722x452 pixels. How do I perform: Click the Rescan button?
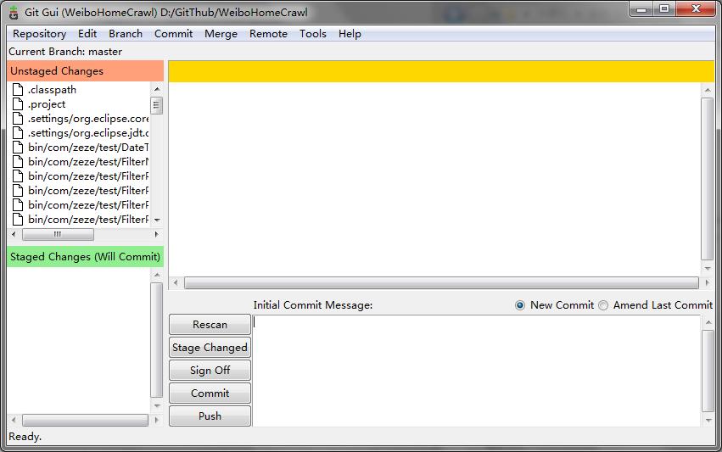pyautogui.click(x=210, y=325)
